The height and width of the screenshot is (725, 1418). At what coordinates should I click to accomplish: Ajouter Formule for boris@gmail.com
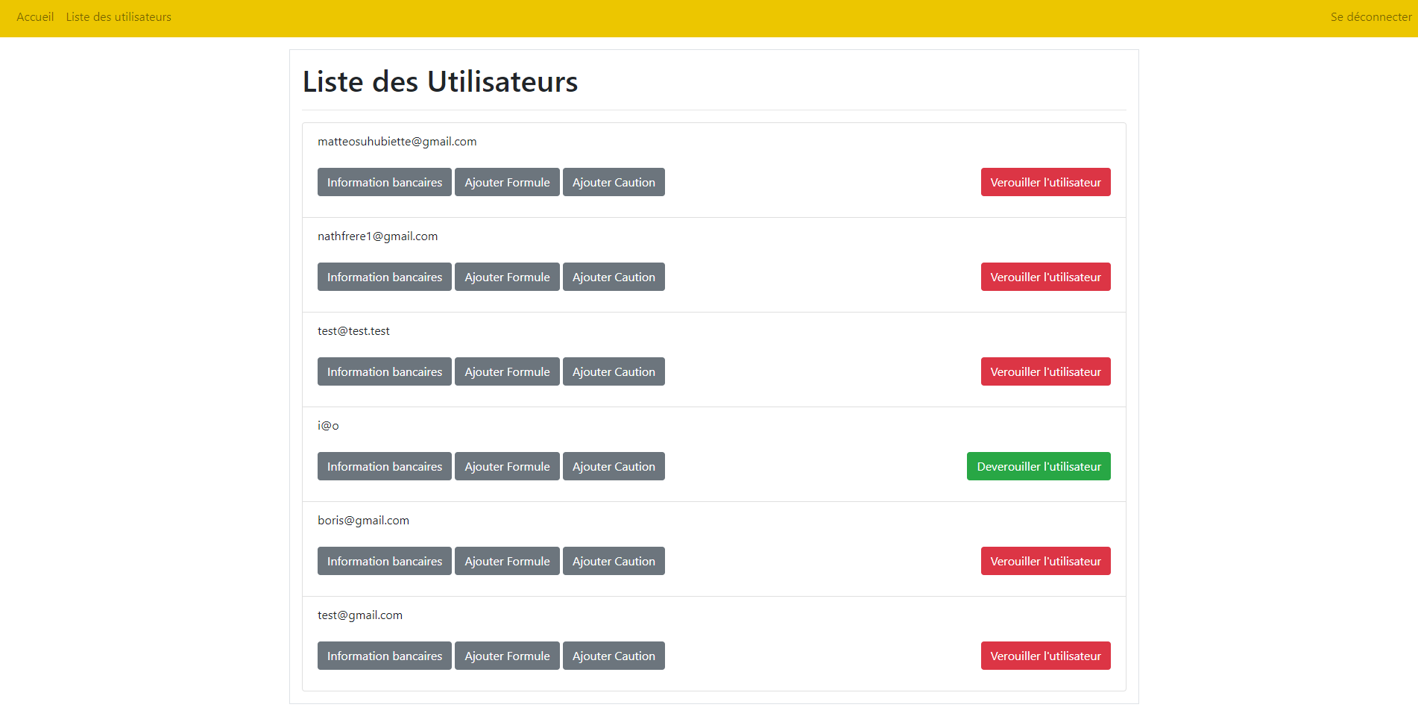pyautogui.click(x=507, y=561)
